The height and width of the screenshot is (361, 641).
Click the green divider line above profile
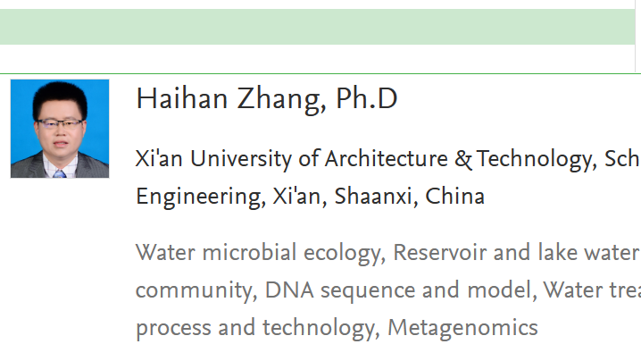pyautogui.click(x=312, y=73)
